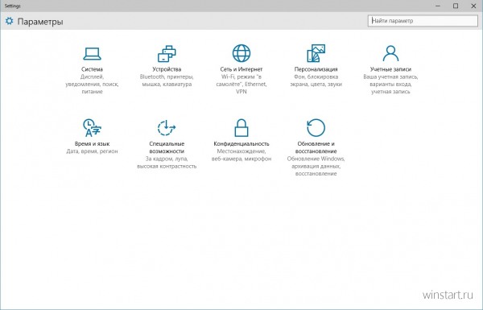Open the Время и язык clock icon

click(92, 127)
